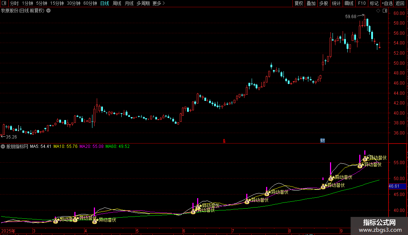
Task: Click the 复权 button
Action: tap(299, 3)
